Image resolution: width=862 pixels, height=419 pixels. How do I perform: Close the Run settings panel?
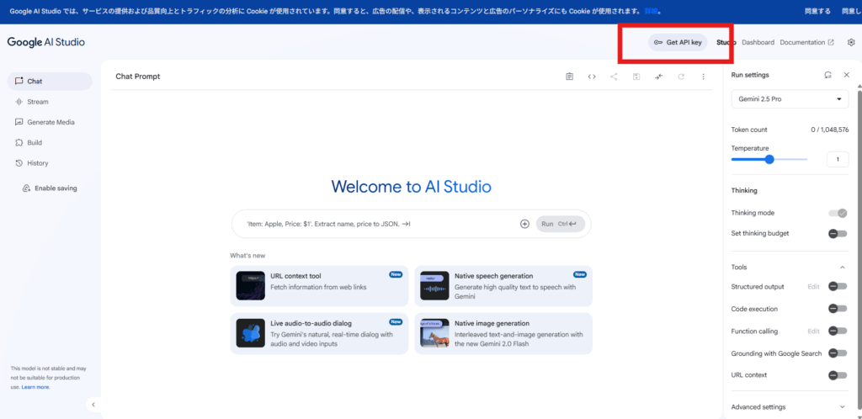(847, 75)
